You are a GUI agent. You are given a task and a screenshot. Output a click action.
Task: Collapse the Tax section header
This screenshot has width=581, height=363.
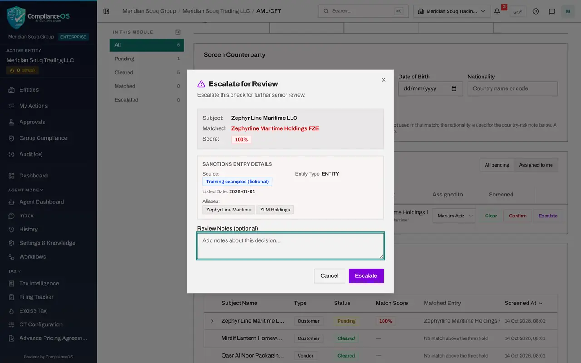click(14, 271)
